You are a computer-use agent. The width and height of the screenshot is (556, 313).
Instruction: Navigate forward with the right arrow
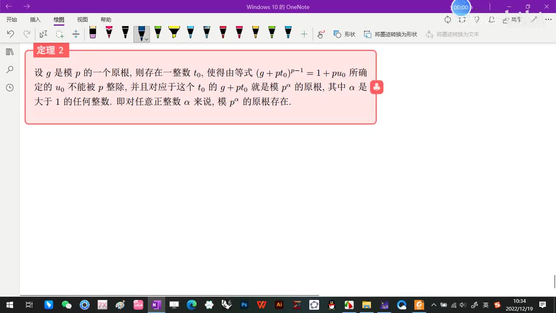point(26,7)
